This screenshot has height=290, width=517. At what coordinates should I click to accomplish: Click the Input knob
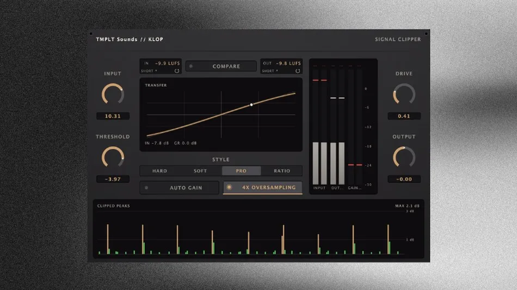[x=113, y=94]
